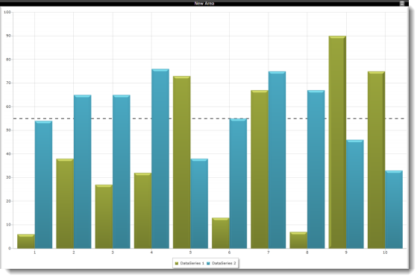The image size is (420, 280).
Task: Select the green bar for category 6
Action: point(221,233)
